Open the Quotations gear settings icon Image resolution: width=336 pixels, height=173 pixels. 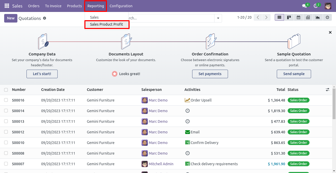tap(45, 18)
